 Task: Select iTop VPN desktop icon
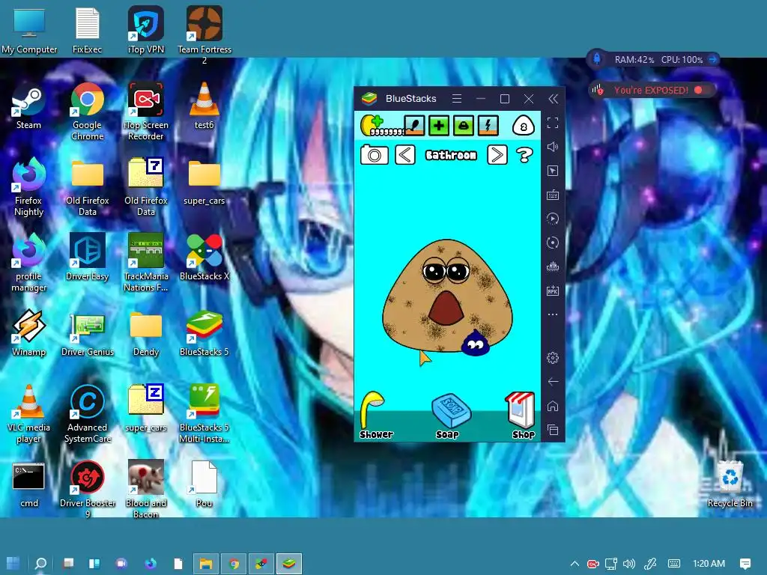point(146,30)
